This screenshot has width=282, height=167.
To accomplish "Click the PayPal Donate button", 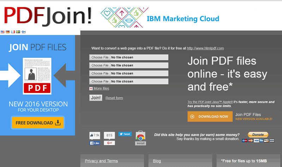I will [258, 135].
